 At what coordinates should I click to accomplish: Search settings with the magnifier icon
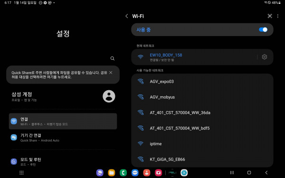[x=113, y=58]
